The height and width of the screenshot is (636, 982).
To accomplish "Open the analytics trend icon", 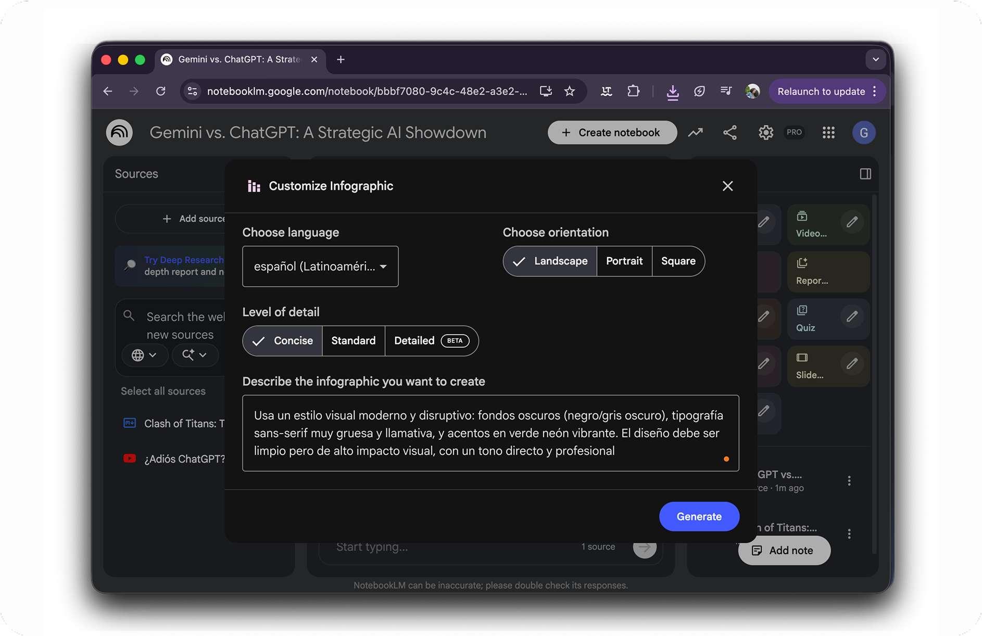I will (x=695, y=133).
